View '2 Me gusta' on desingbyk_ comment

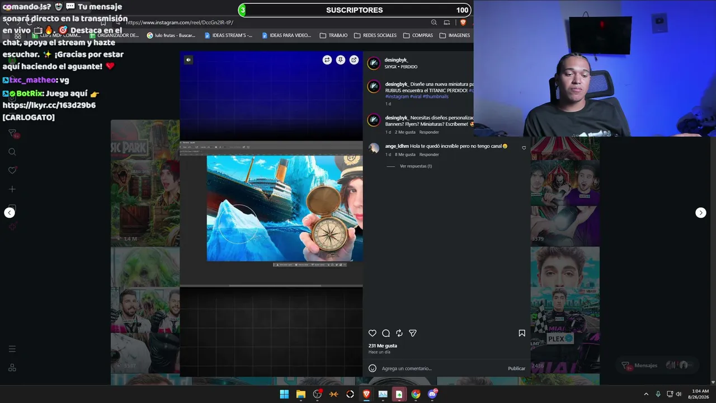(x=405, y=132)
